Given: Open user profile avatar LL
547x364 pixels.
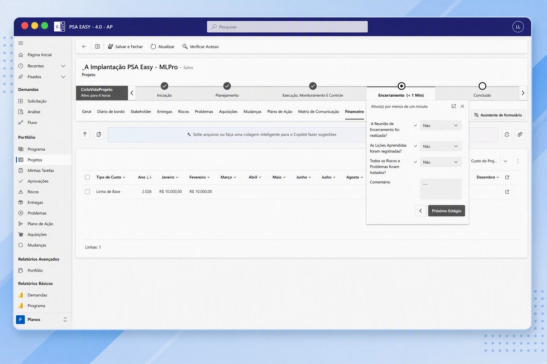Looking at the screenshot, I should (x=518, y=27).
